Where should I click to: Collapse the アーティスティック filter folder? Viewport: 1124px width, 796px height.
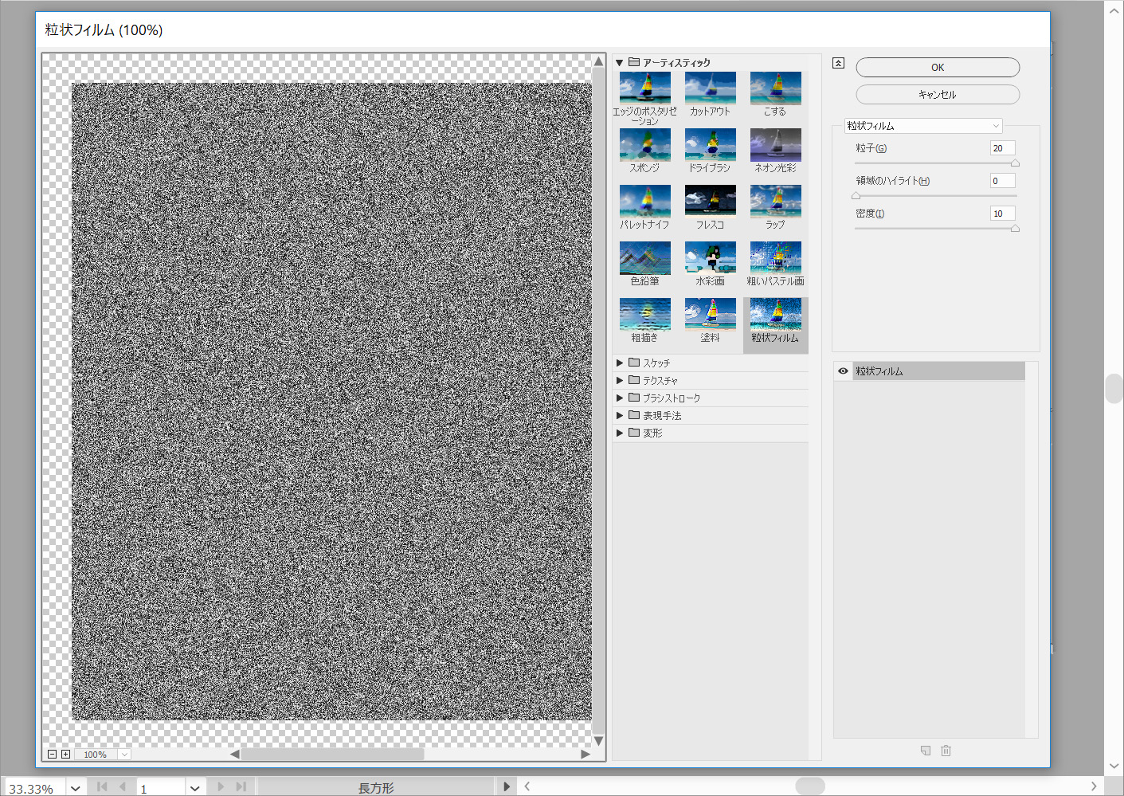click(x=619, y=62)
